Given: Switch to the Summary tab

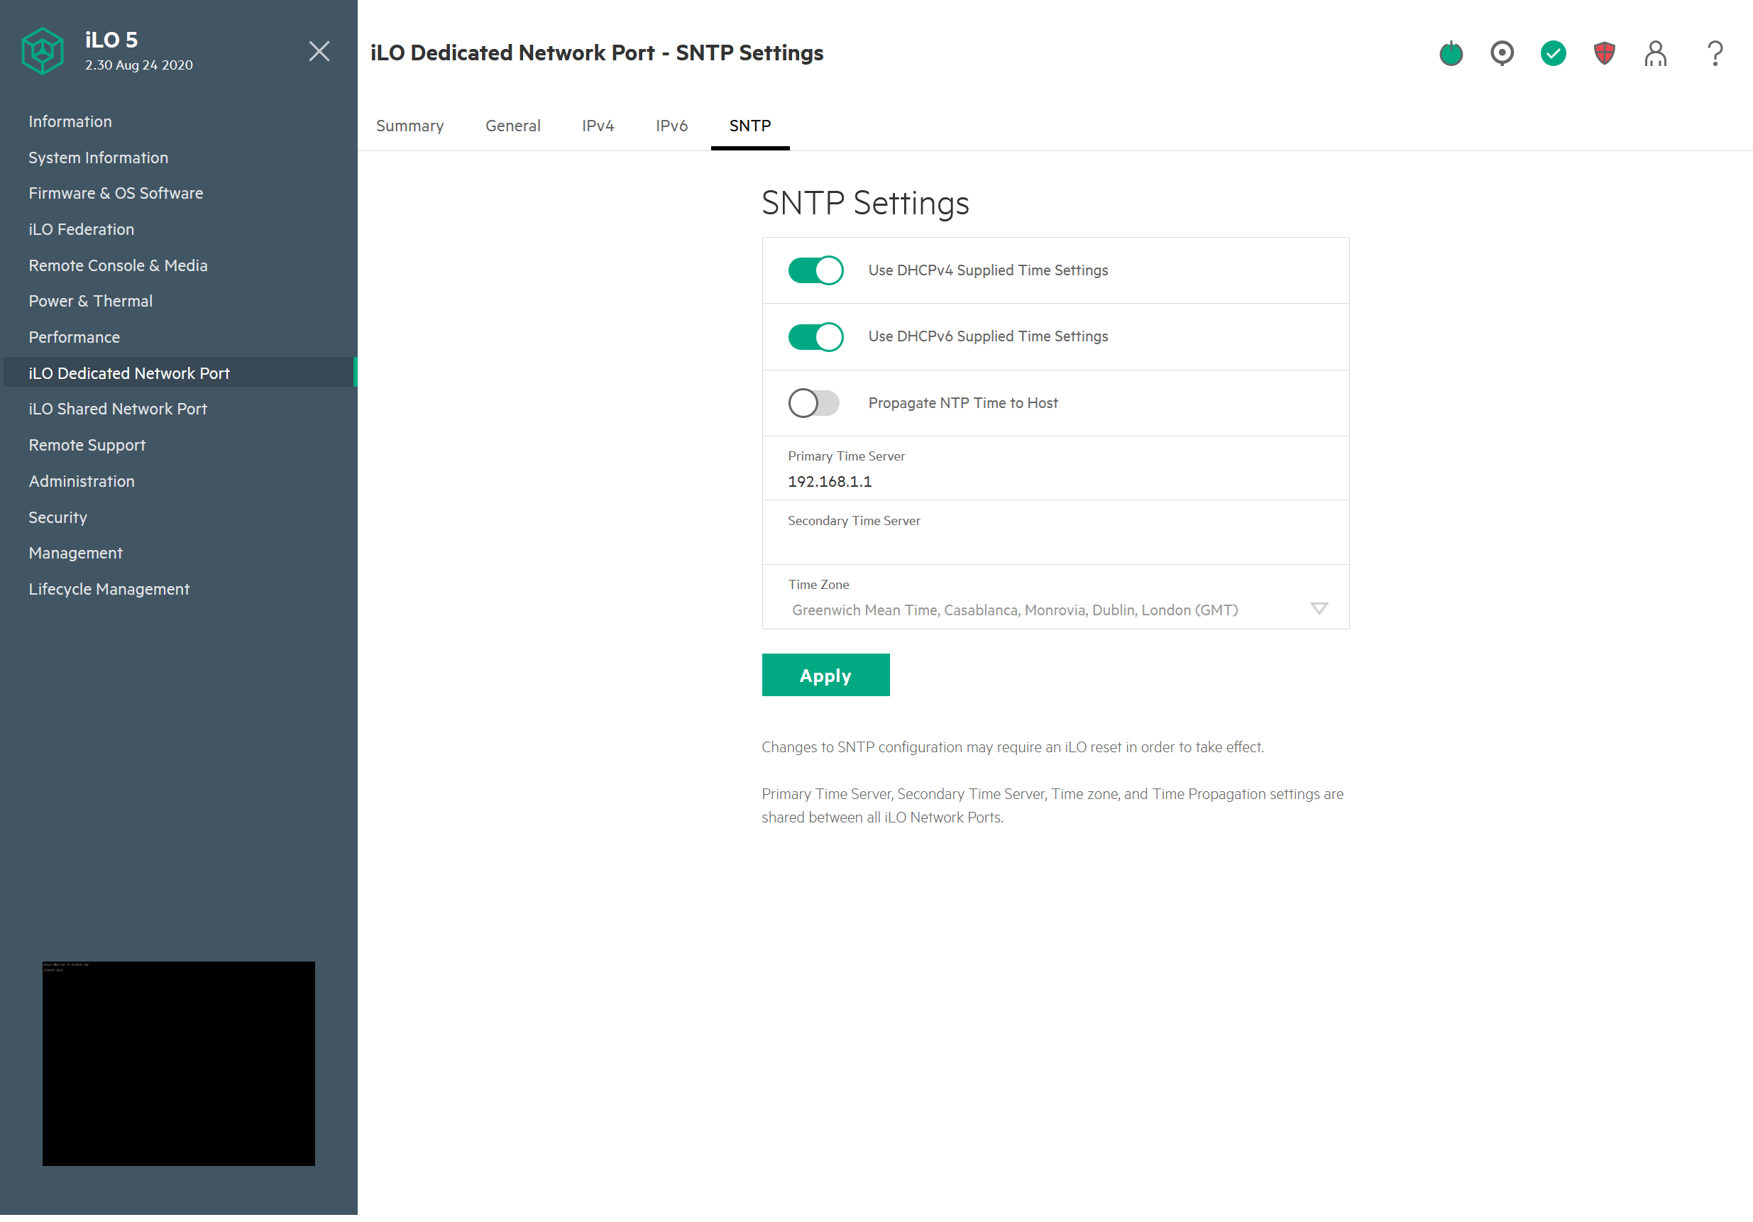Looking at the screenshot, I should point(410,126).
